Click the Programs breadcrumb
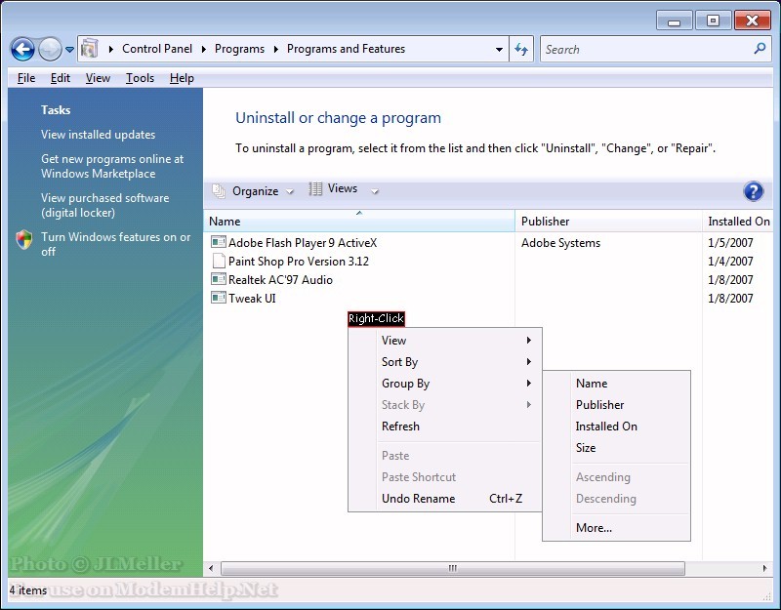 (239, 49)
